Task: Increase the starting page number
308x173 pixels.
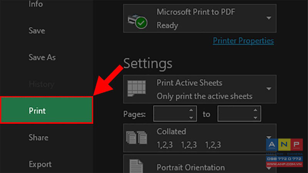Action: [x=191, y=110]
